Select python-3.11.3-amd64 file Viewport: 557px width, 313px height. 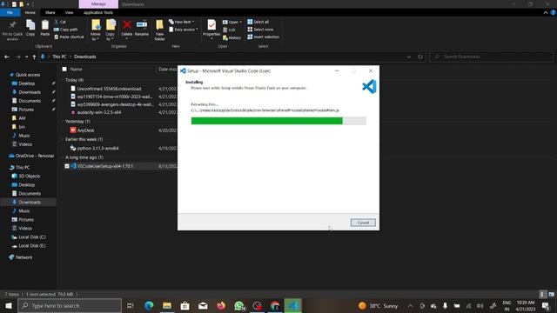(x=97, y=149)
